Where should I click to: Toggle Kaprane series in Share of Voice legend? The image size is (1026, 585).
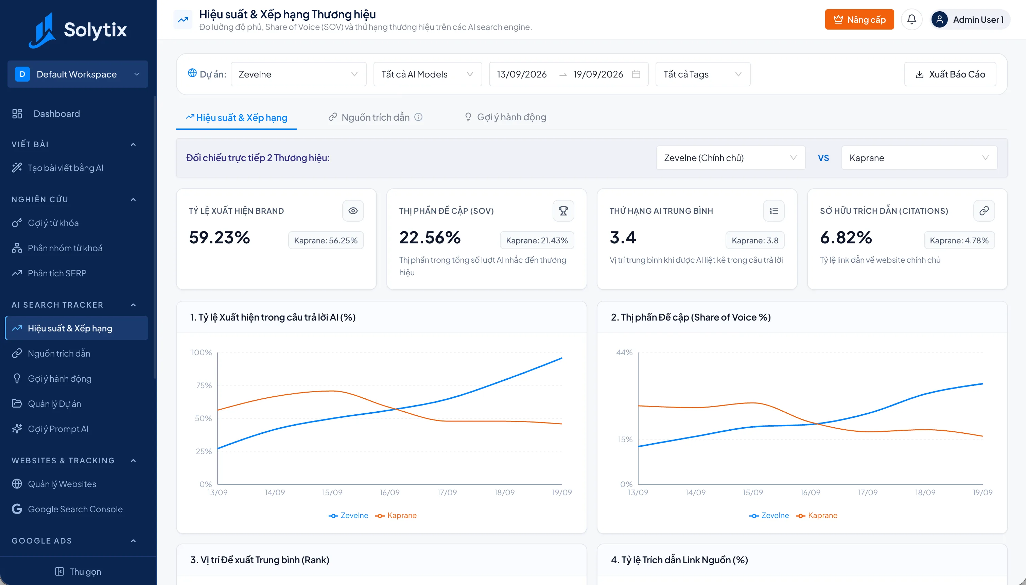point(817,515)
